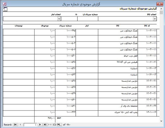Click the جمع total label

59,118
